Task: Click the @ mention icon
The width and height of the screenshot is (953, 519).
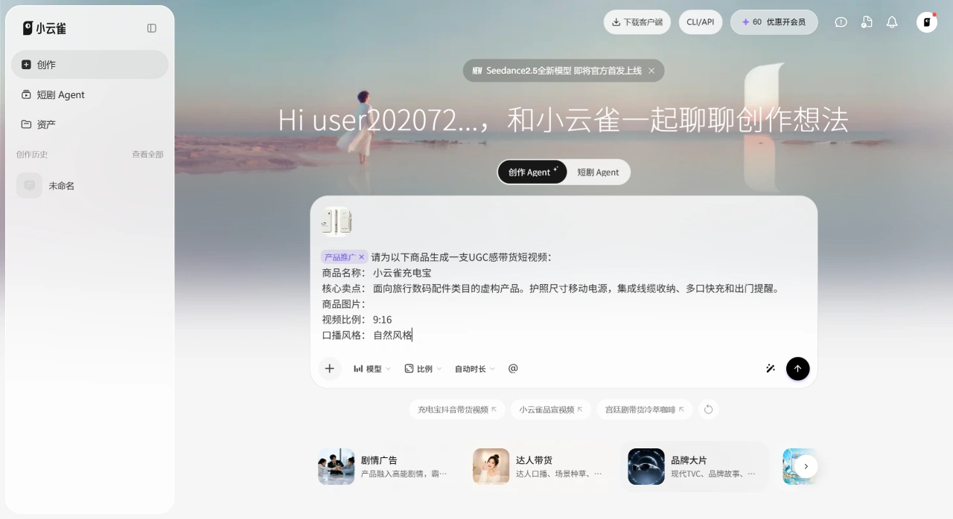Action: [x=513, y=368]
